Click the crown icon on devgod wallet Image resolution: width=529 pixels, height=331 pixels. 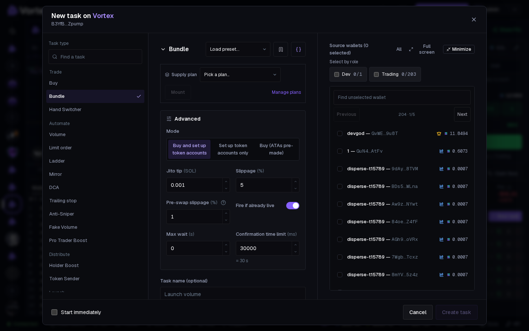[439, 134]
